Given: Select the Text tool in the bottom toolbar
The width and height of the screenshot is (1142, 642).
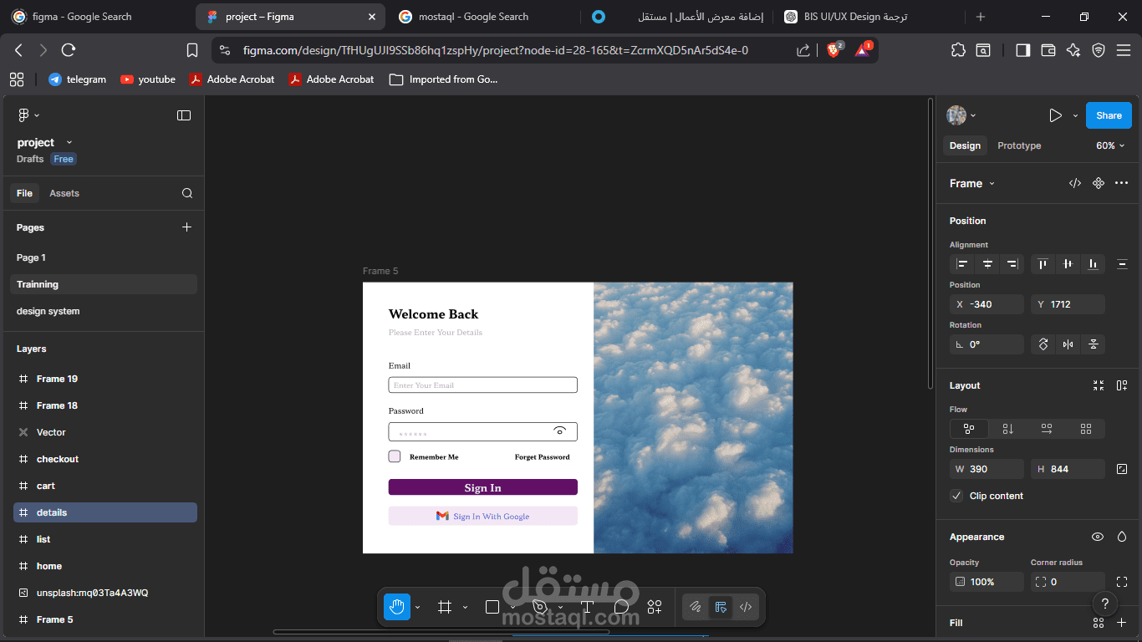Looking at the screenshot, I should (x=588, y=607).
